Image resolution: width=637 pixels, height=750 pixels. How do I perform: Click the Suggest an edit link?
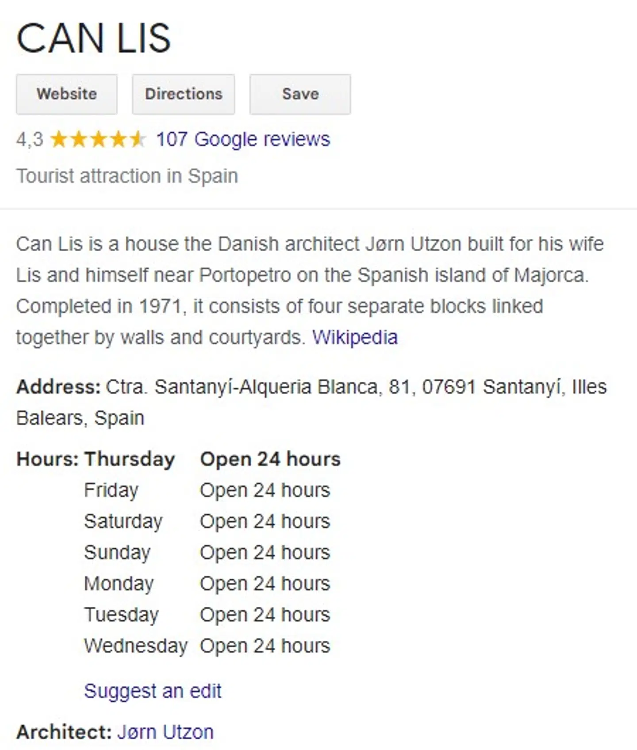pos(153,691)
